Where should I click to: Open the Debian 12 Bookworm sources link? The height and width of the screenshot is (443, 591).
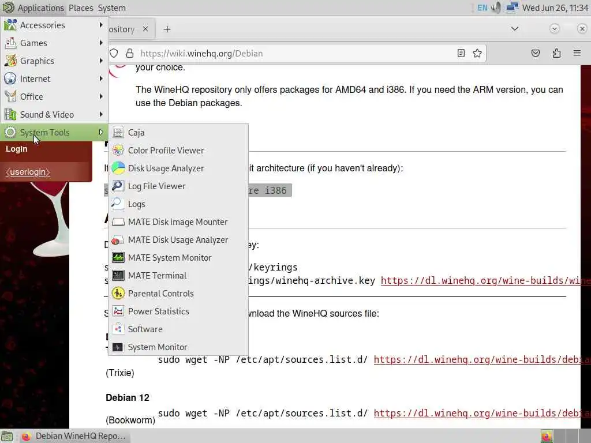click(482, 414)
